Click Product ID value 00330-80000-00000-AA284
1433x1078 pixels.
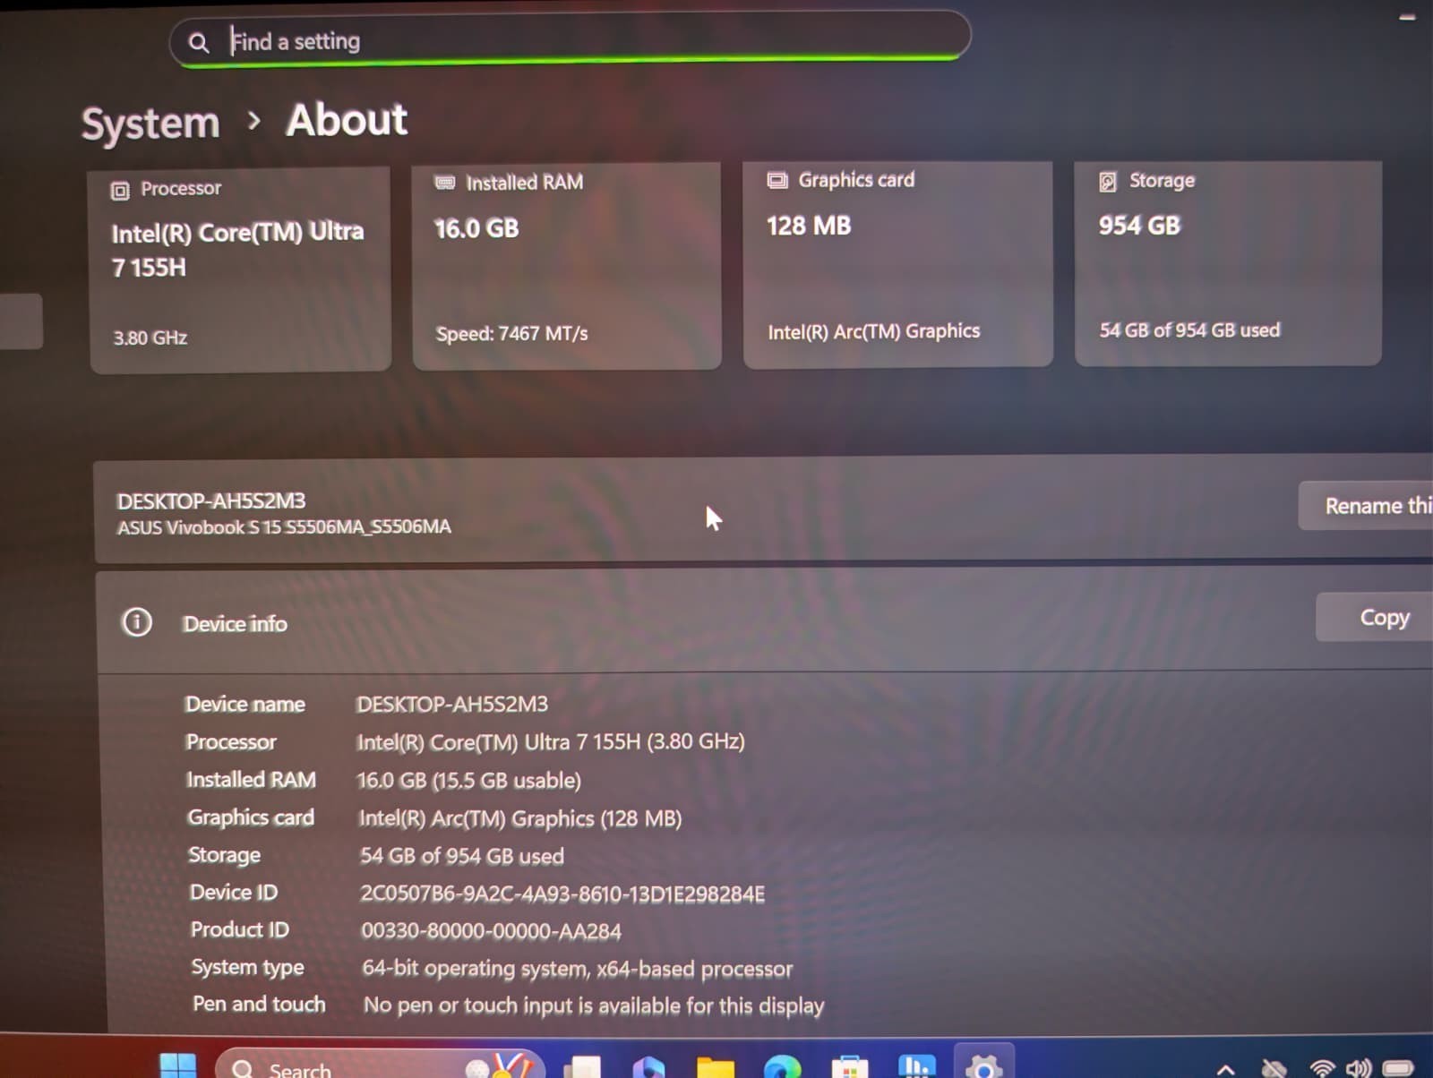[491, 931]
